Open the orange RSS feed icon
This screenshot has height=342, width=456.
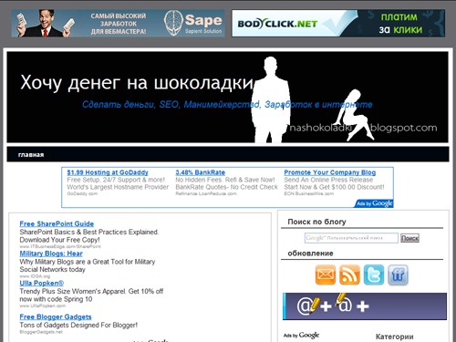tap(349, 275)
